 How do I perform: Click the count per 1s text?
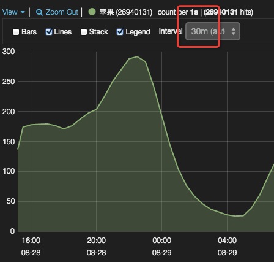coord(178,12)
